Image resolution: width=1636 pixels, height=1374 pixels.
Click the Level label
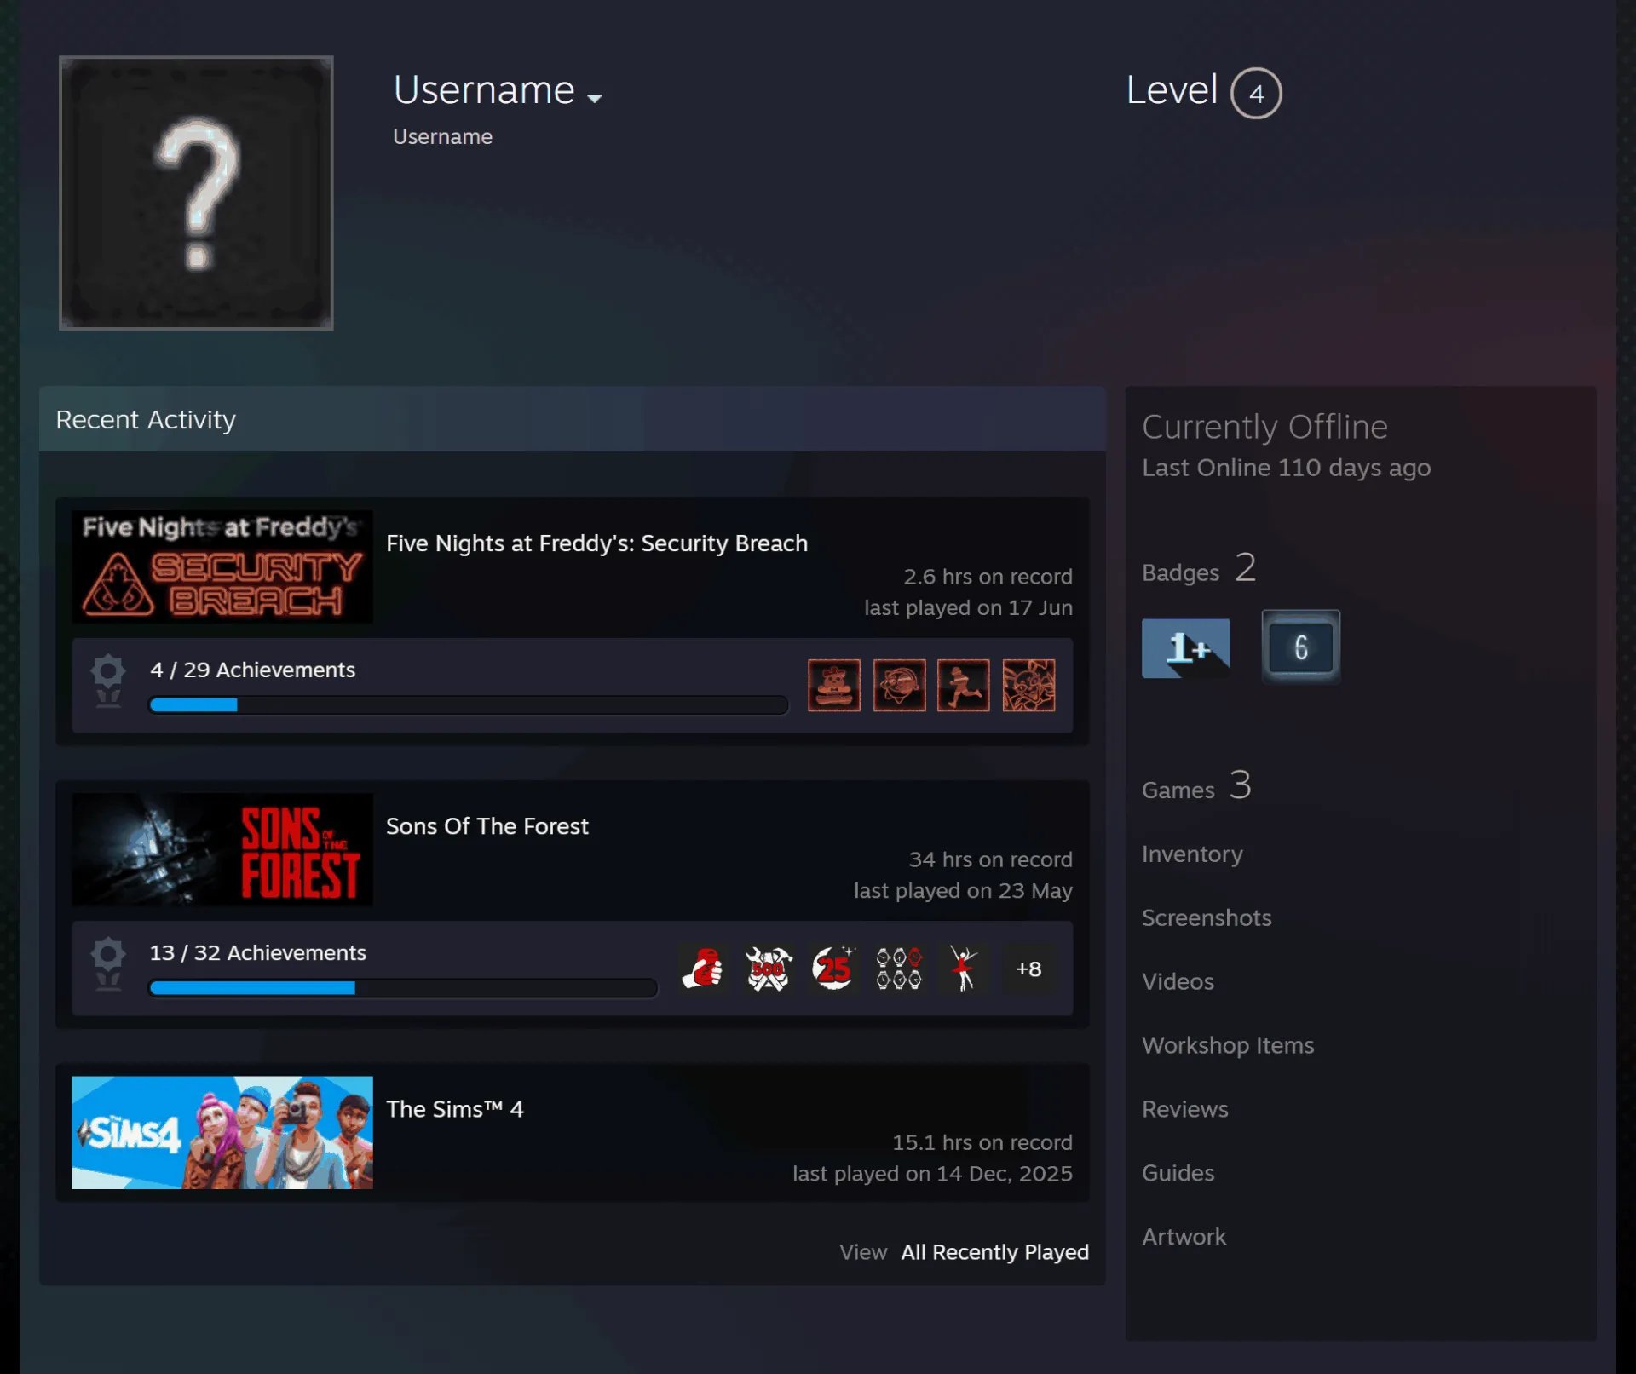click(1172, 89)
